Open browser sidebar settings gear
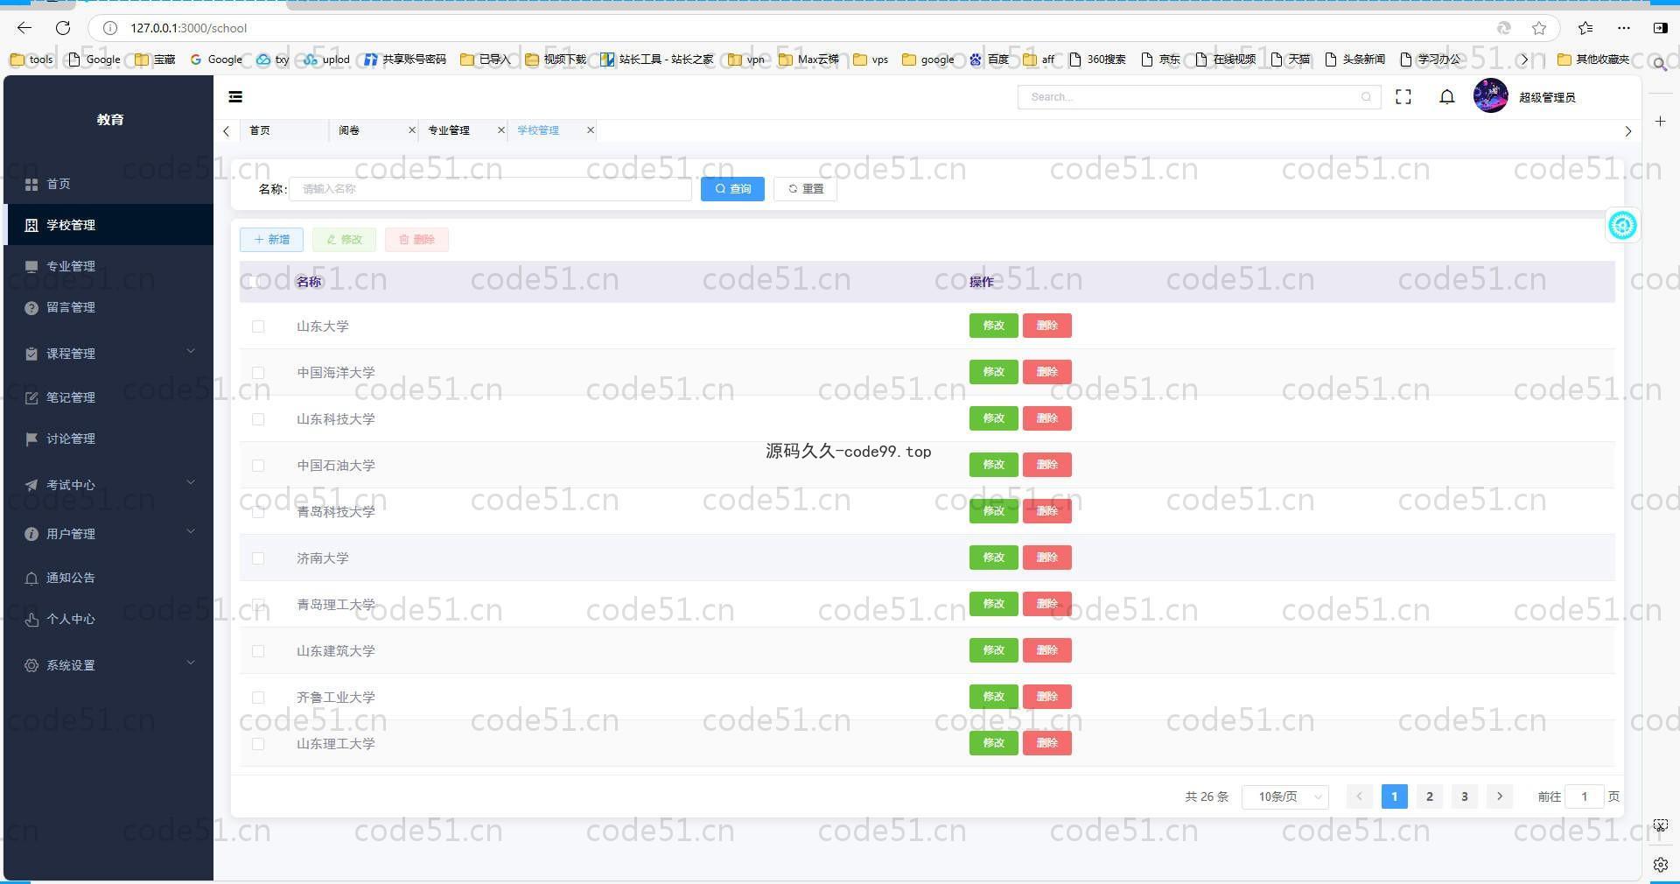This screenshot has width=1680, height=884. click(x=1661, y=865)
